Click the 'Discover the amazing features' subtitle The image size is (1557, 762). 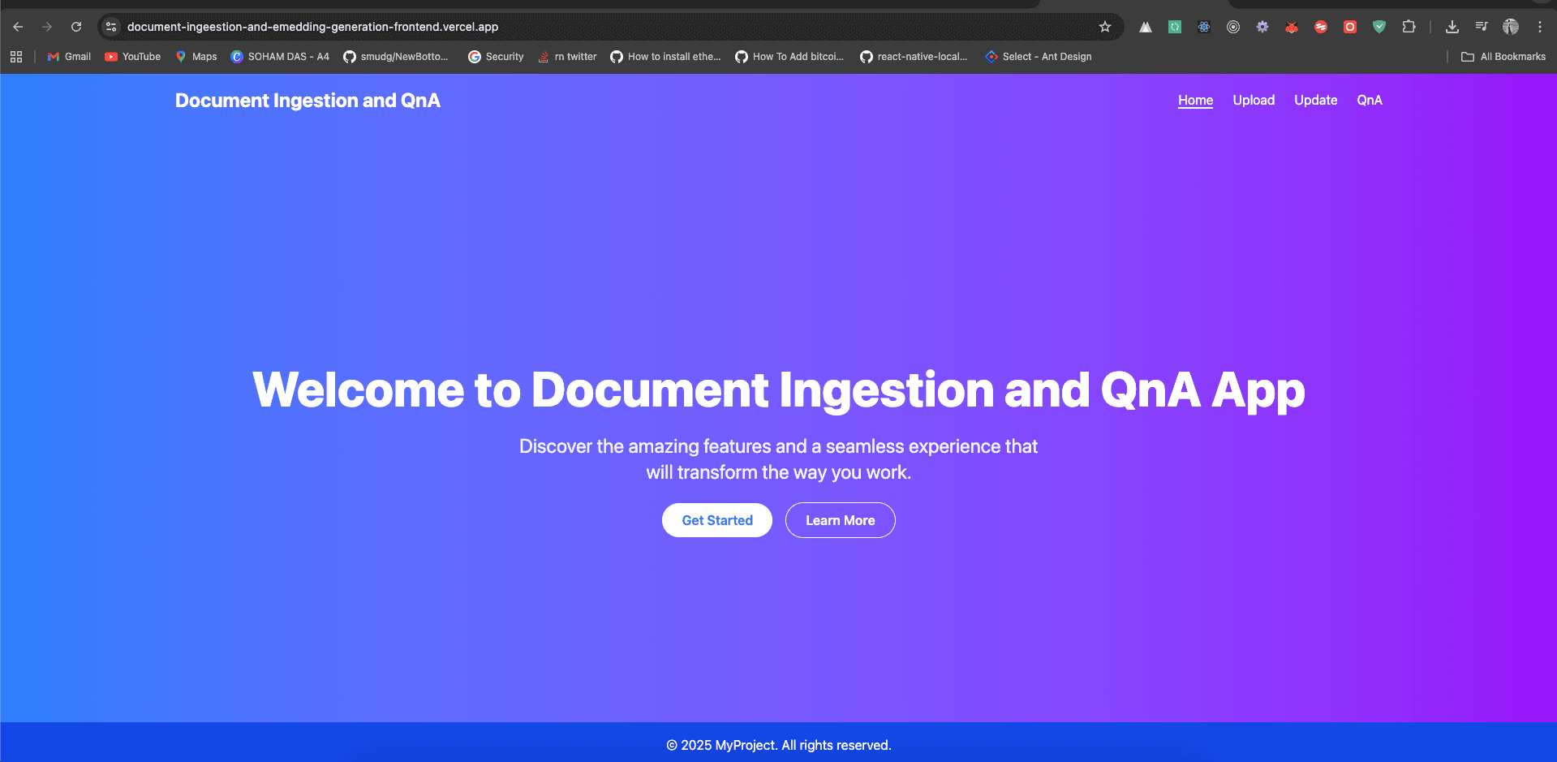click(779, 459)
